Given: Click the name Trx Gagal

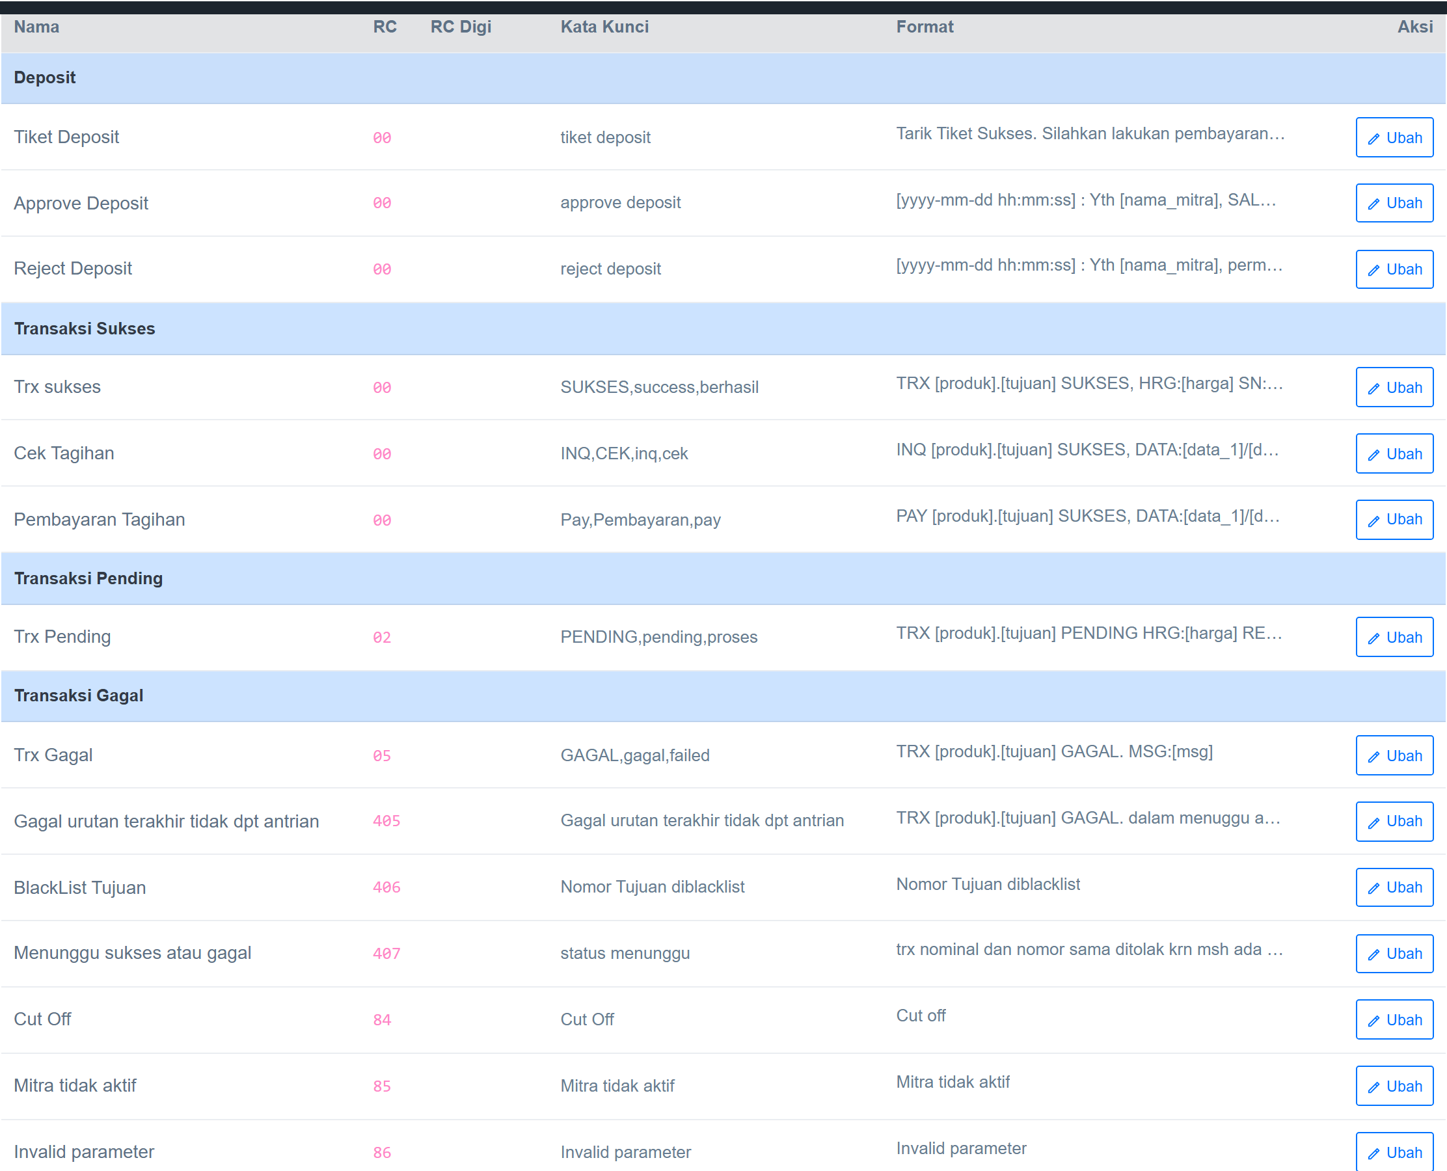Looking at the screenshot, I should (53, 755).
